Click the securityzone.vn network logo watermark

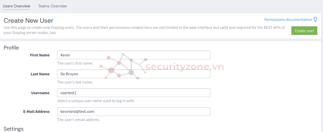coord(123,66)
